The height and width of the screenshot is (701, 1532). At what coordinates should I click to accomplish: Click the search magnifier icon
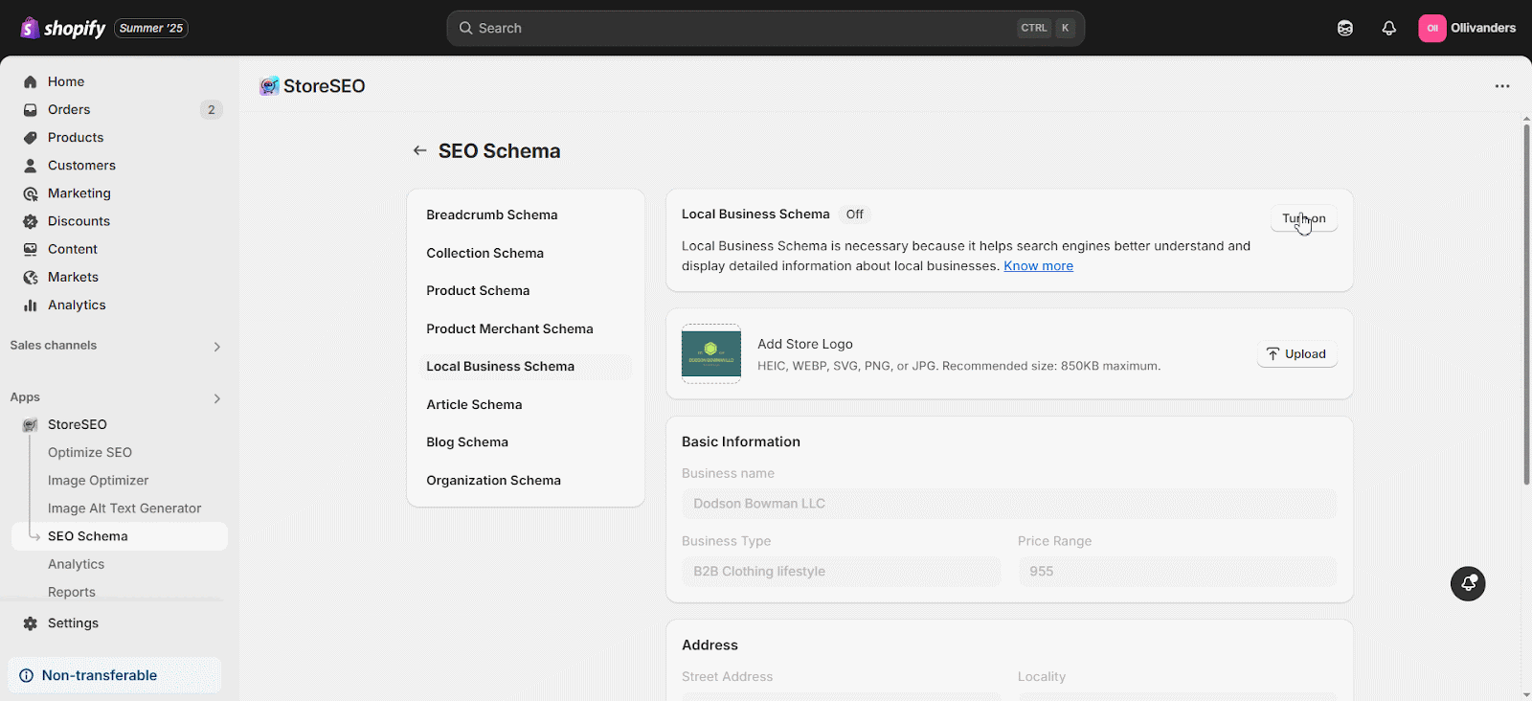click(466, 28)
